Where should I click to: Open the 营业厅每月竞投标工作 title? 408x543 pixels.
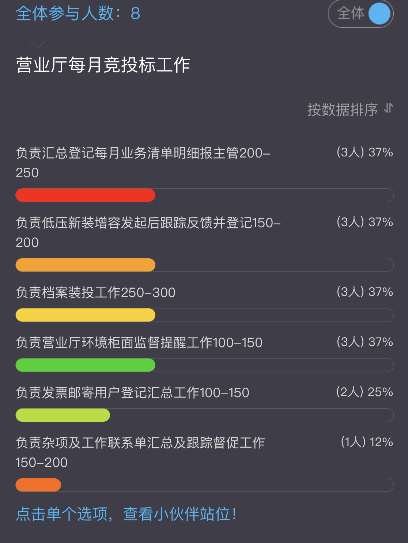(x=103, y=65)
